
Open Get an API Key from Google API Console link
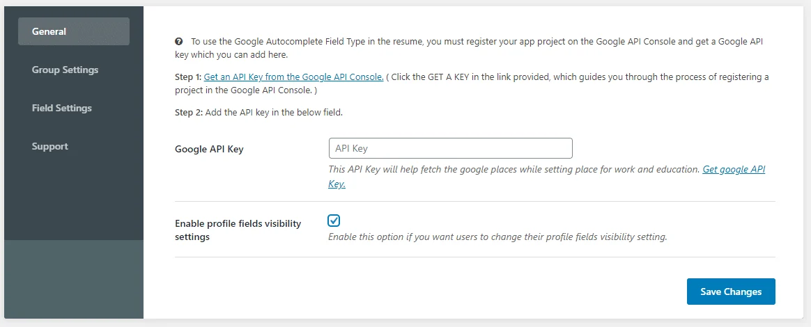point(293,77)
